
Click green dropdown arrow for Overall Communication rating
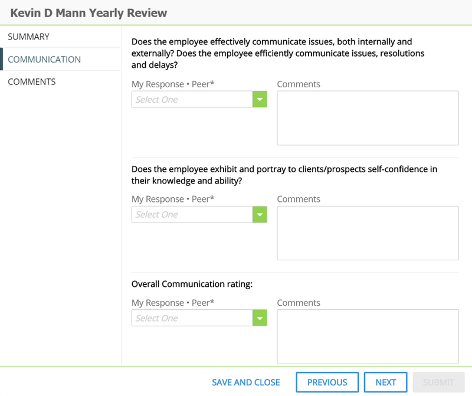[260, 318]
